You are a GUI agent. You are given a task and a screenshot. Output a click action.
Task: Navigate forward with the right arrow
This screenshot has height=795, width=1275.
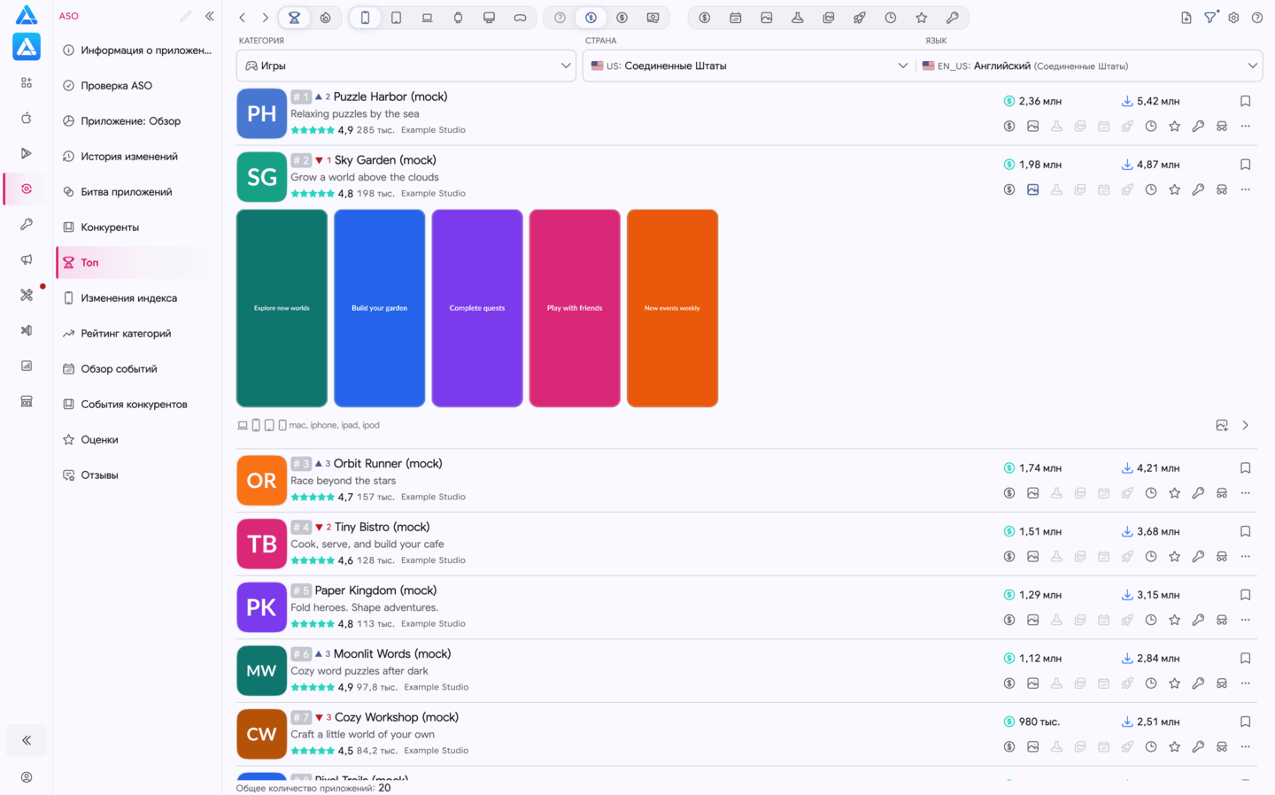tap(265, 18)
